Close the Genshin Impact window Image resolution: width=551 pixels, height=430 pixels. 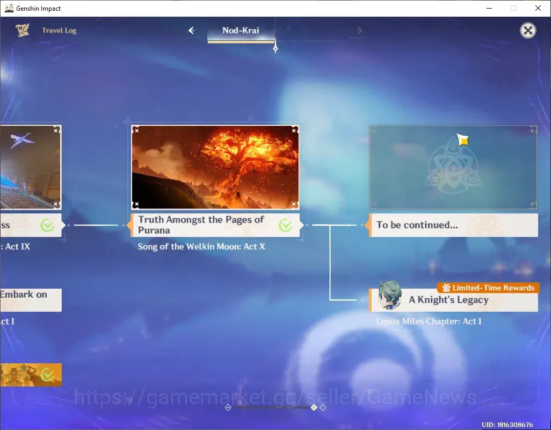[x=538, y=8]
